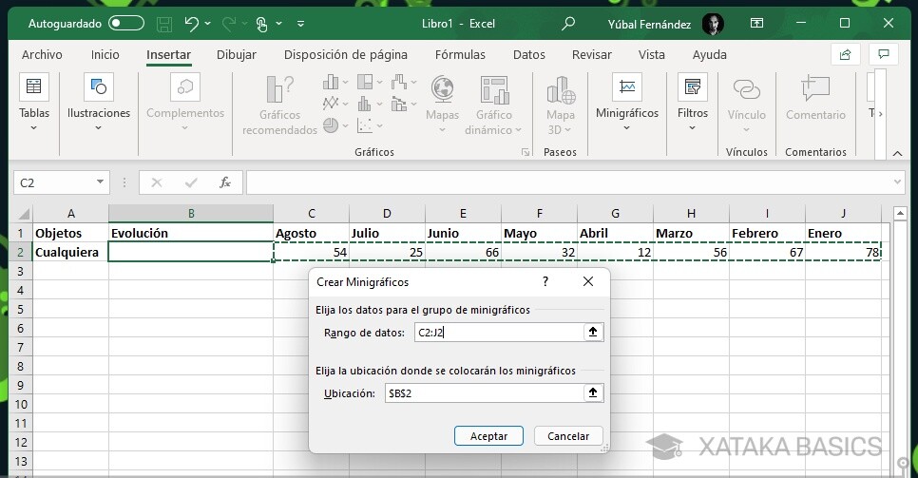The image size is (918, 478).
Task: Select the Insertar tab
Action: (x=168, y=54)
